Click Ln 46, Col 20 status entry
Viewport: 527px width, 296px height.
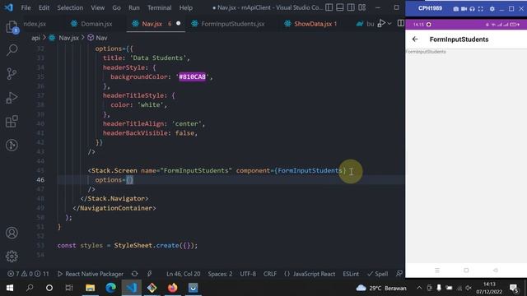click(x=183, y=274)
